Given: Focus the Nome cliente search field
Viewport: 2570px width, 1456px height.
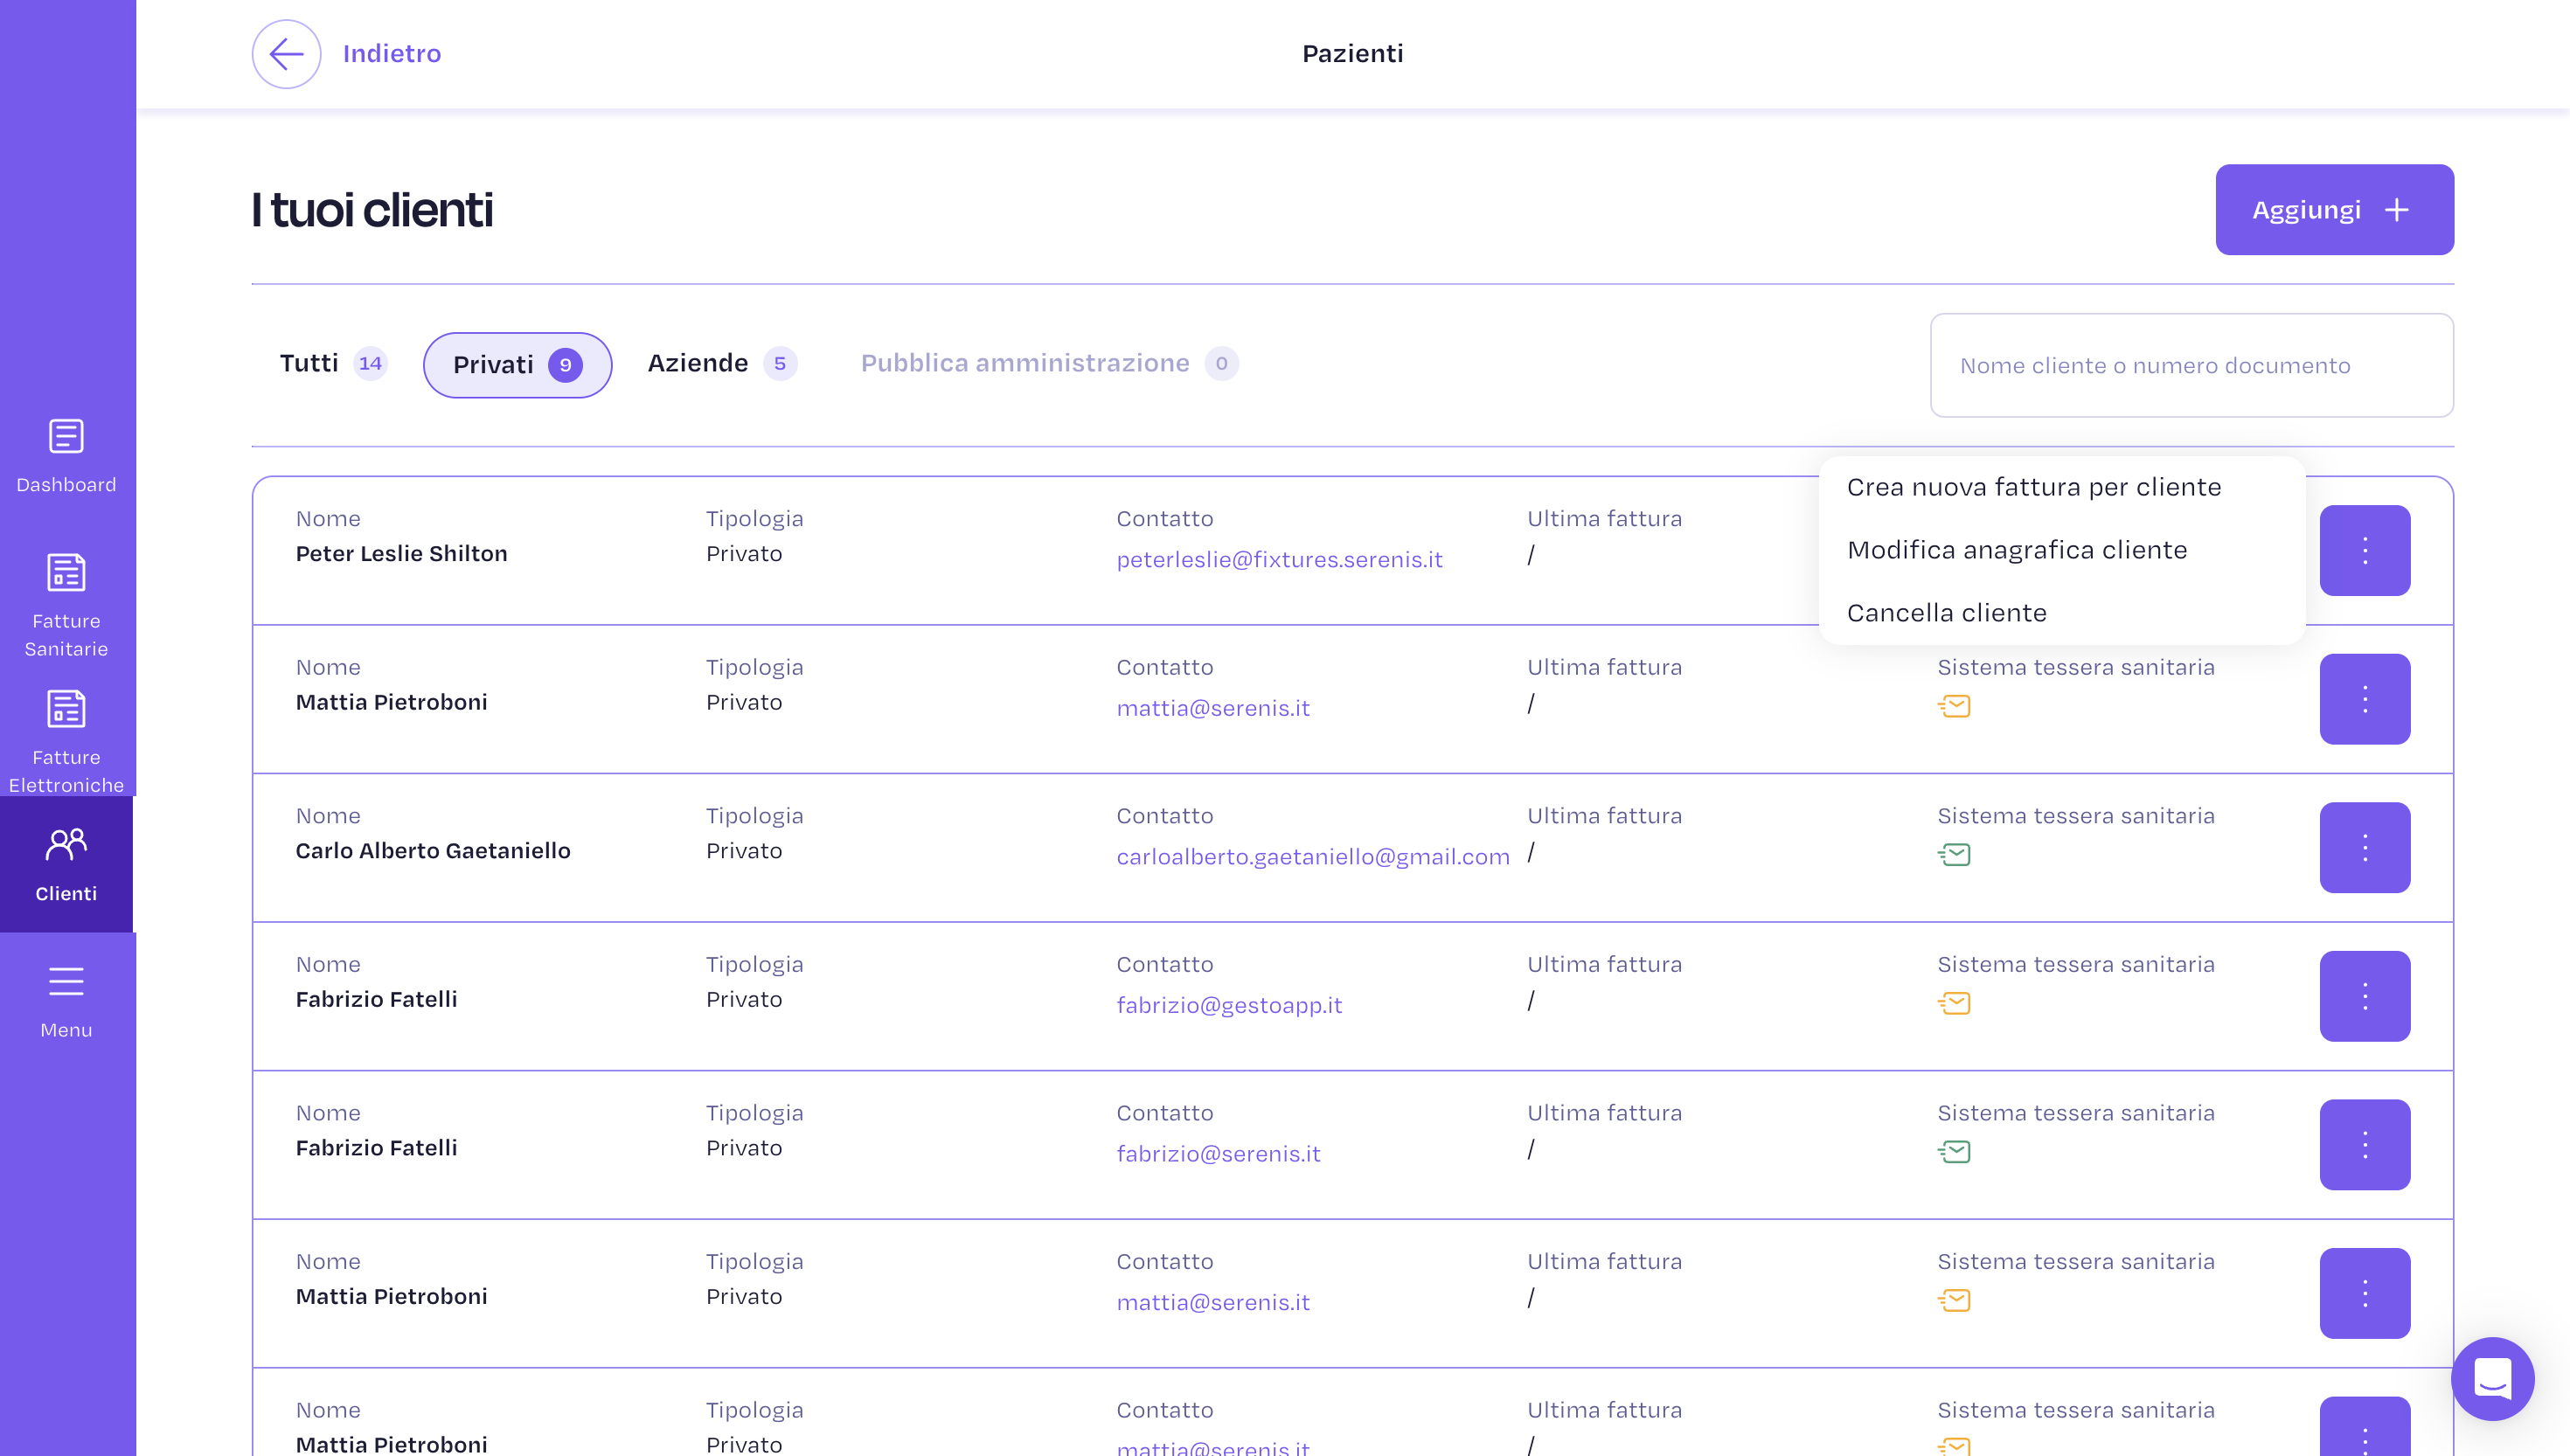Looking at the screenshot, I should 2190,365.
